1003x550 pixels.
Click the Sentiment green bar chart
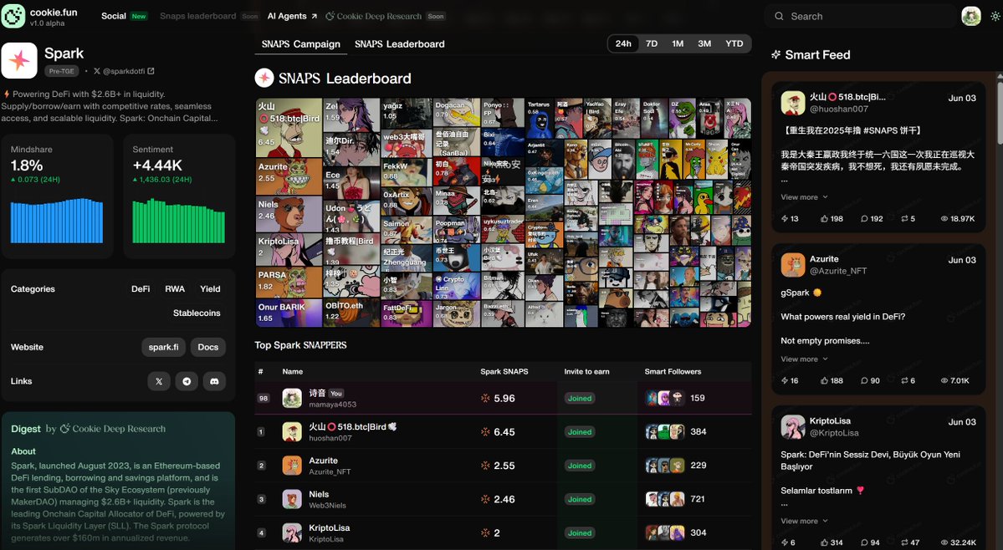point(178,221)
